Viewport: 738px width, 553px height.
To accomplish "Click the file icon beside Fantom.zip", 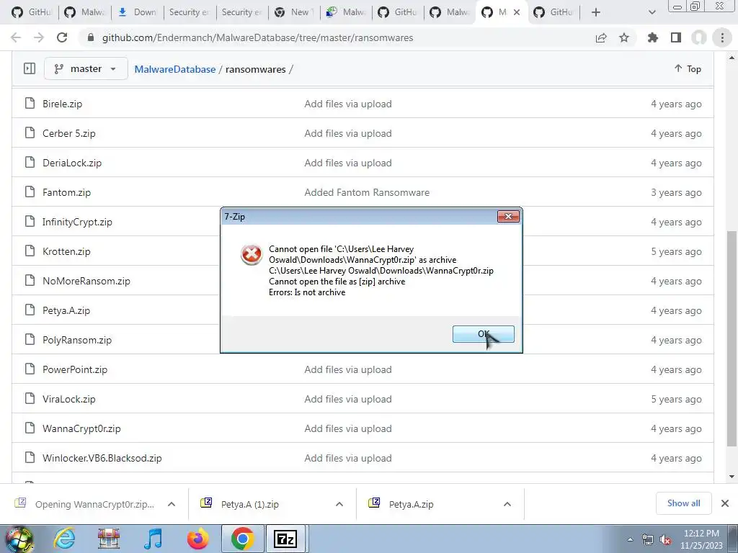I will click(x=30, y=192).
